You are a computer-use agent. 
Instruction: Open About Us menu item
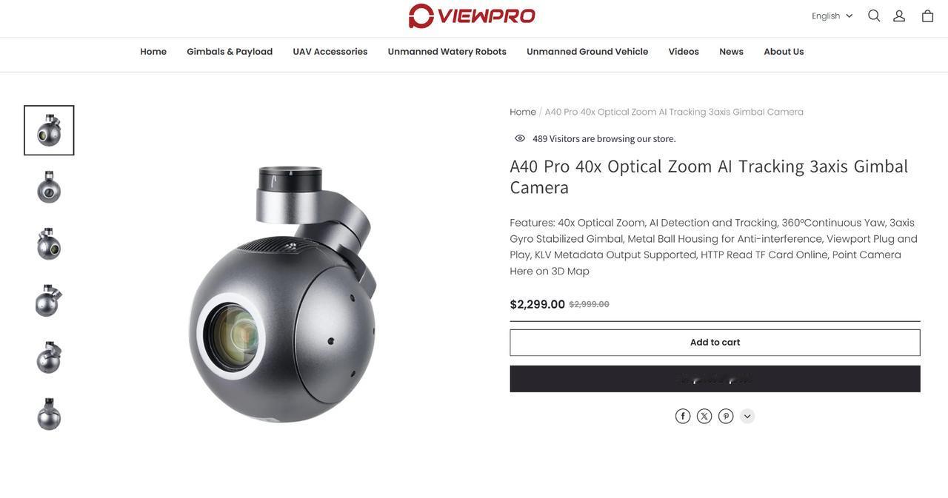coord(784,52)
